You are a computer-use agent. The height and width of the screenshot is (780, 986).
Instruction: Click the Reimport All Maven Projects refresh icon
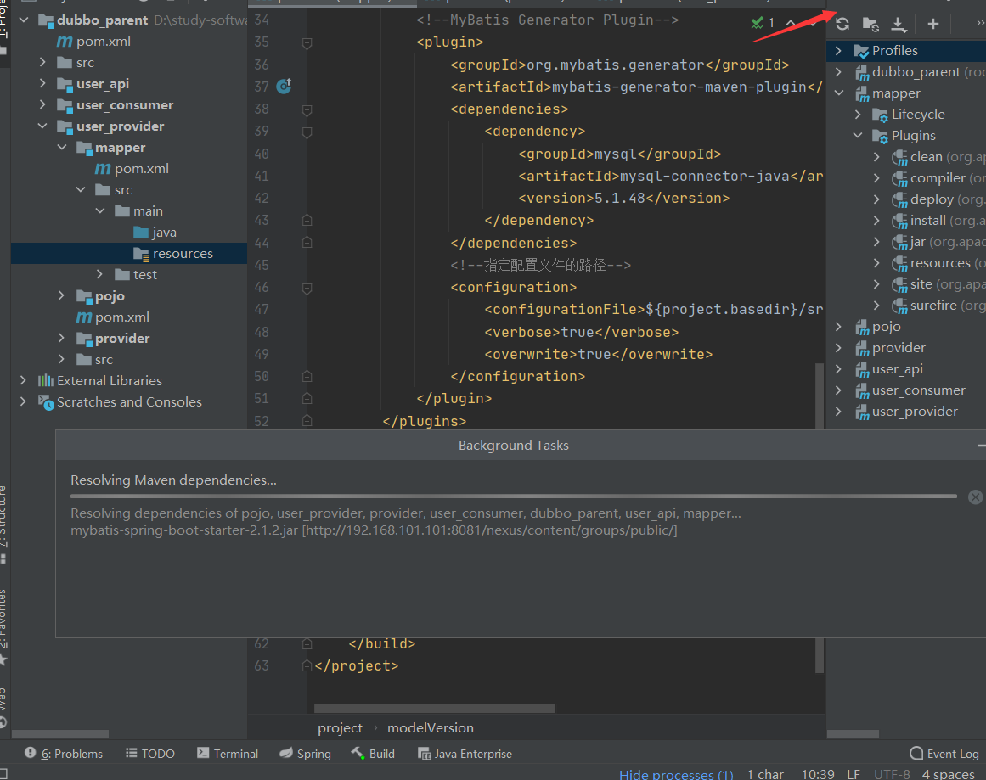point(842,24)
